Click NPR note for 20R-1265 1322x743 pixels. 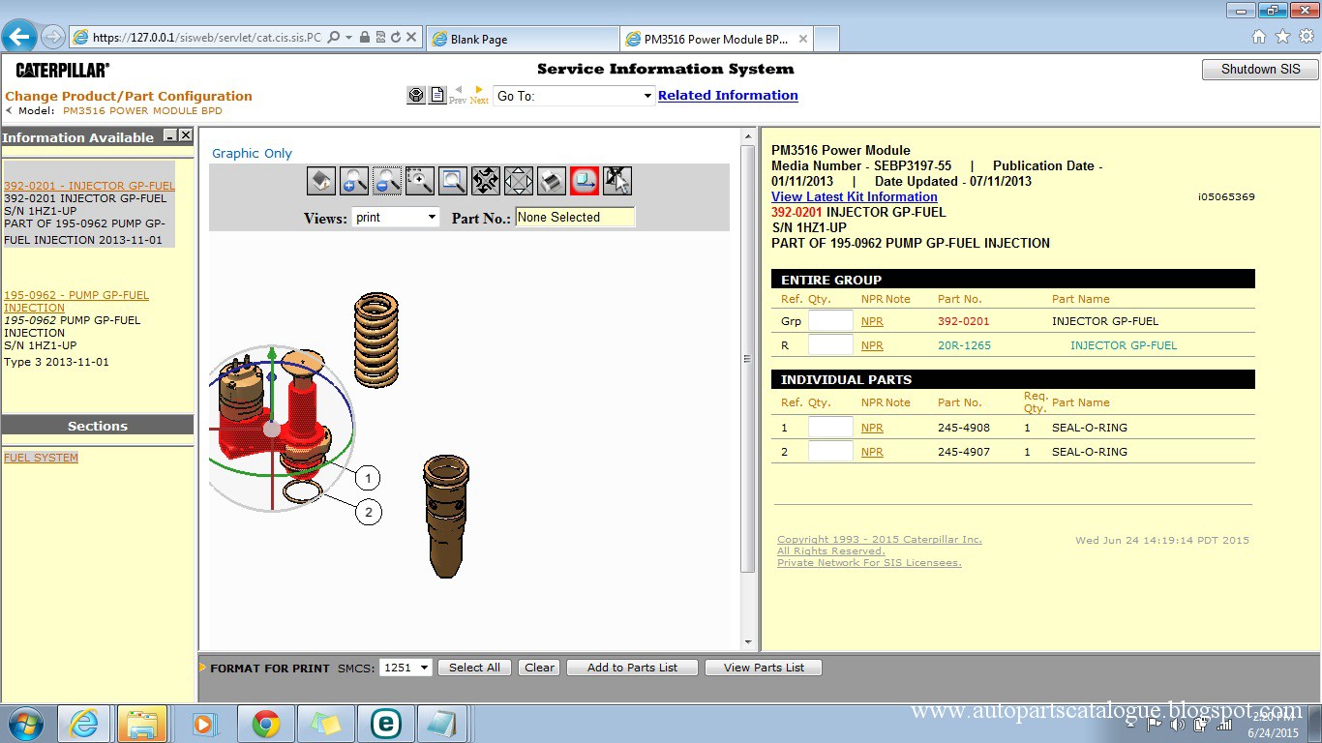coord(872,345)
